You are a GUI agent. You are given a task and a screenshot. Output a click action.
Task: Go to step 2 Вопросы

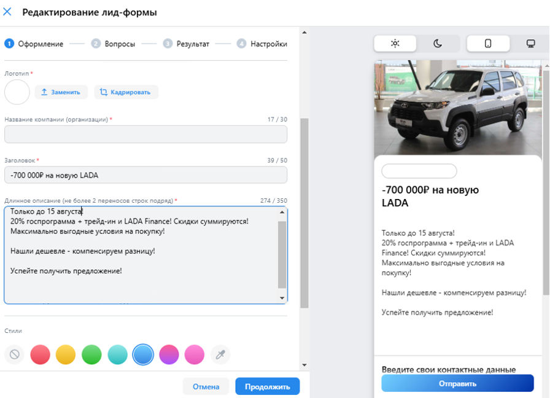[113, 44]
